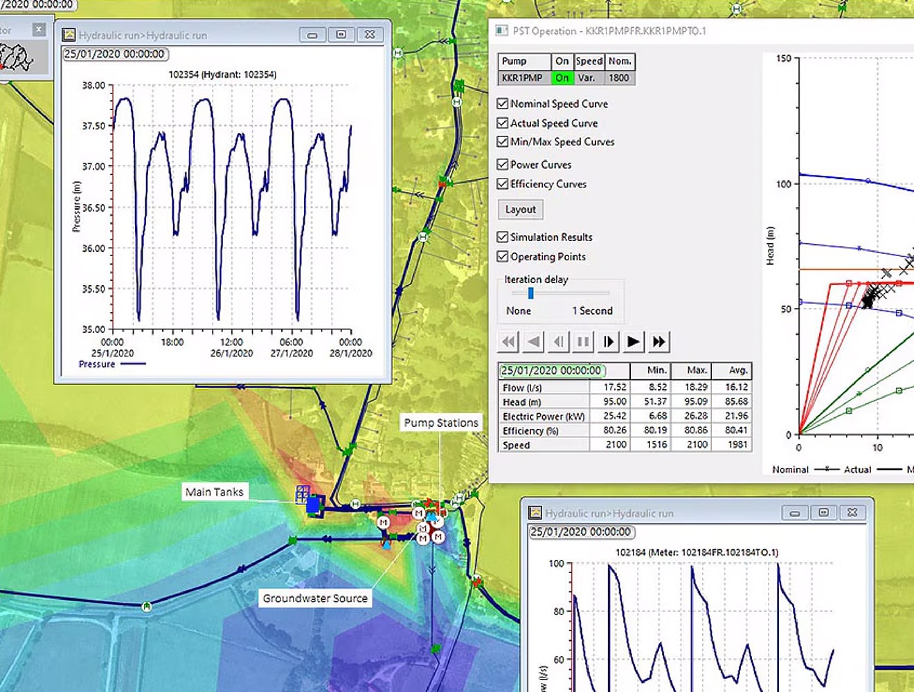Select the blue Main Tanks symbol on map
This screenshot has width=914, height=692.
(314, 504)
